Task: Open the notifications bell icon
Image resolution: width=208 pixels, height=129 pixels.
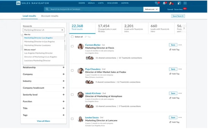Action: [164, 3]
